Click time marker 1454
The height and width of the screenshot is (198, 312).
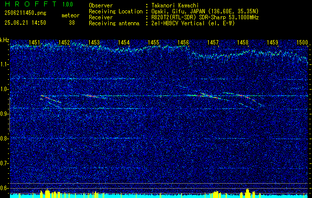124,43
